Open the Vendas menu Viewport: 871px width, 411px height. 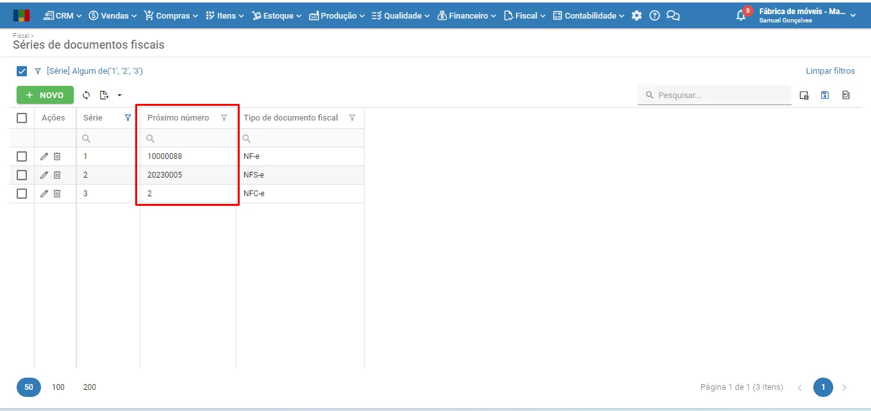coord(113,15)
